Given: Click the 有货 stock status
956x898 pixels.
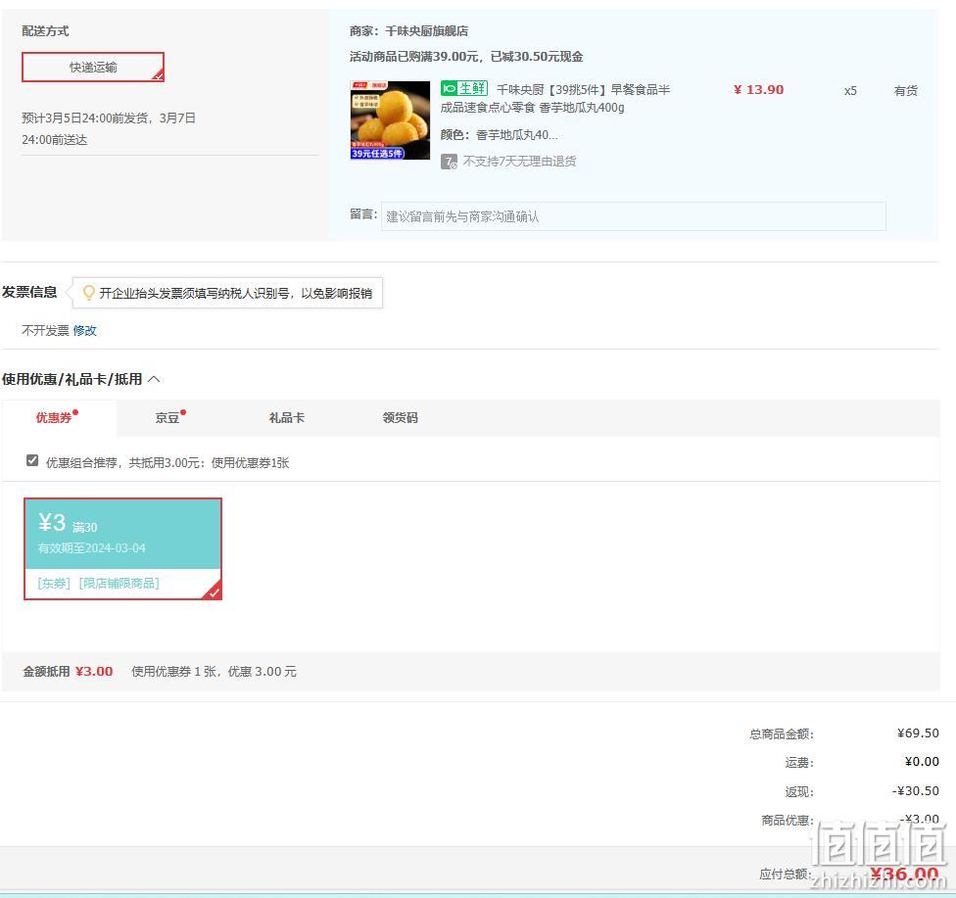Looking at the screenshot, I should point(905,91).
